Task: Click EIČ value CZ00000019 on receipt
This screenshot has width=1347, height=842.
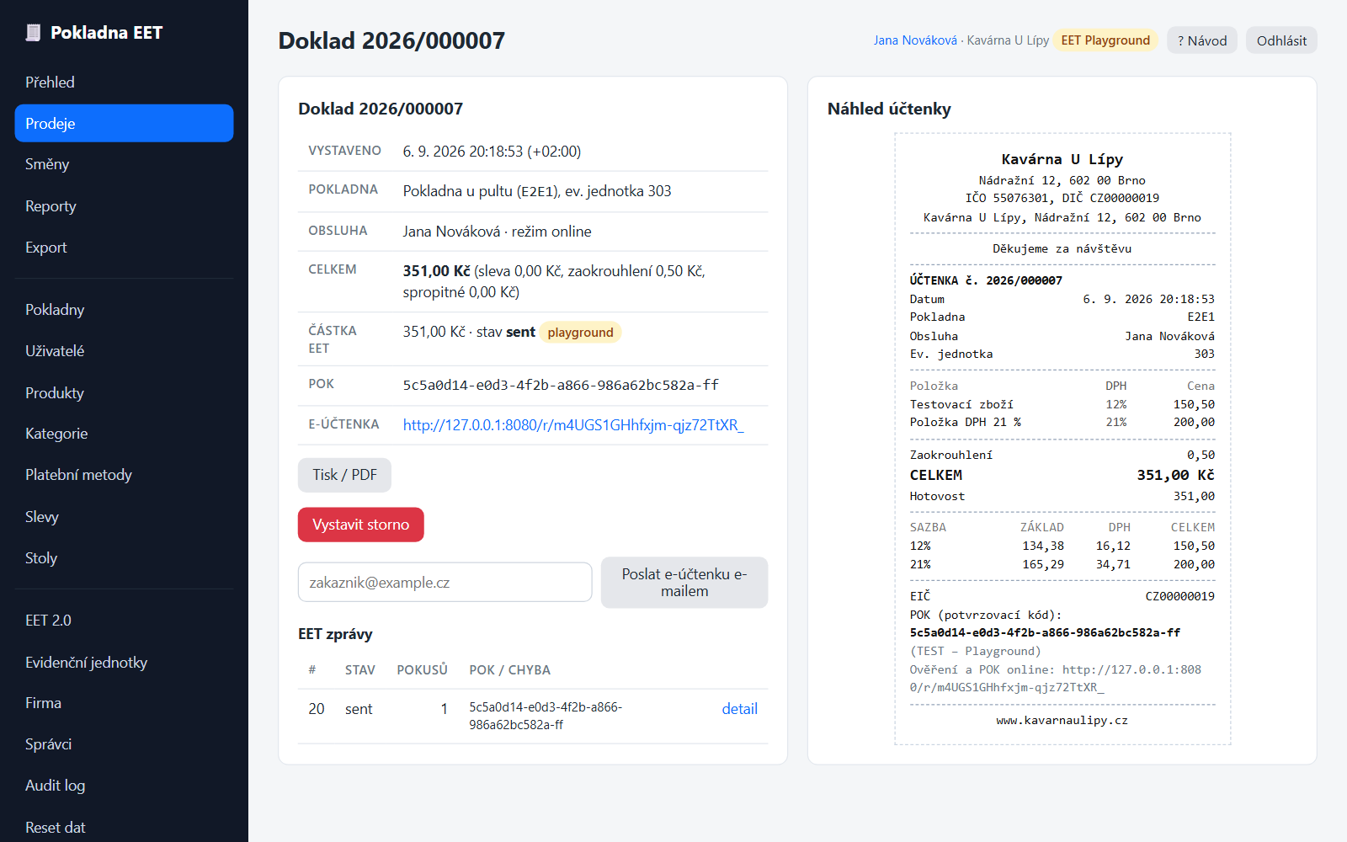Action: (x=1180, y=596)
